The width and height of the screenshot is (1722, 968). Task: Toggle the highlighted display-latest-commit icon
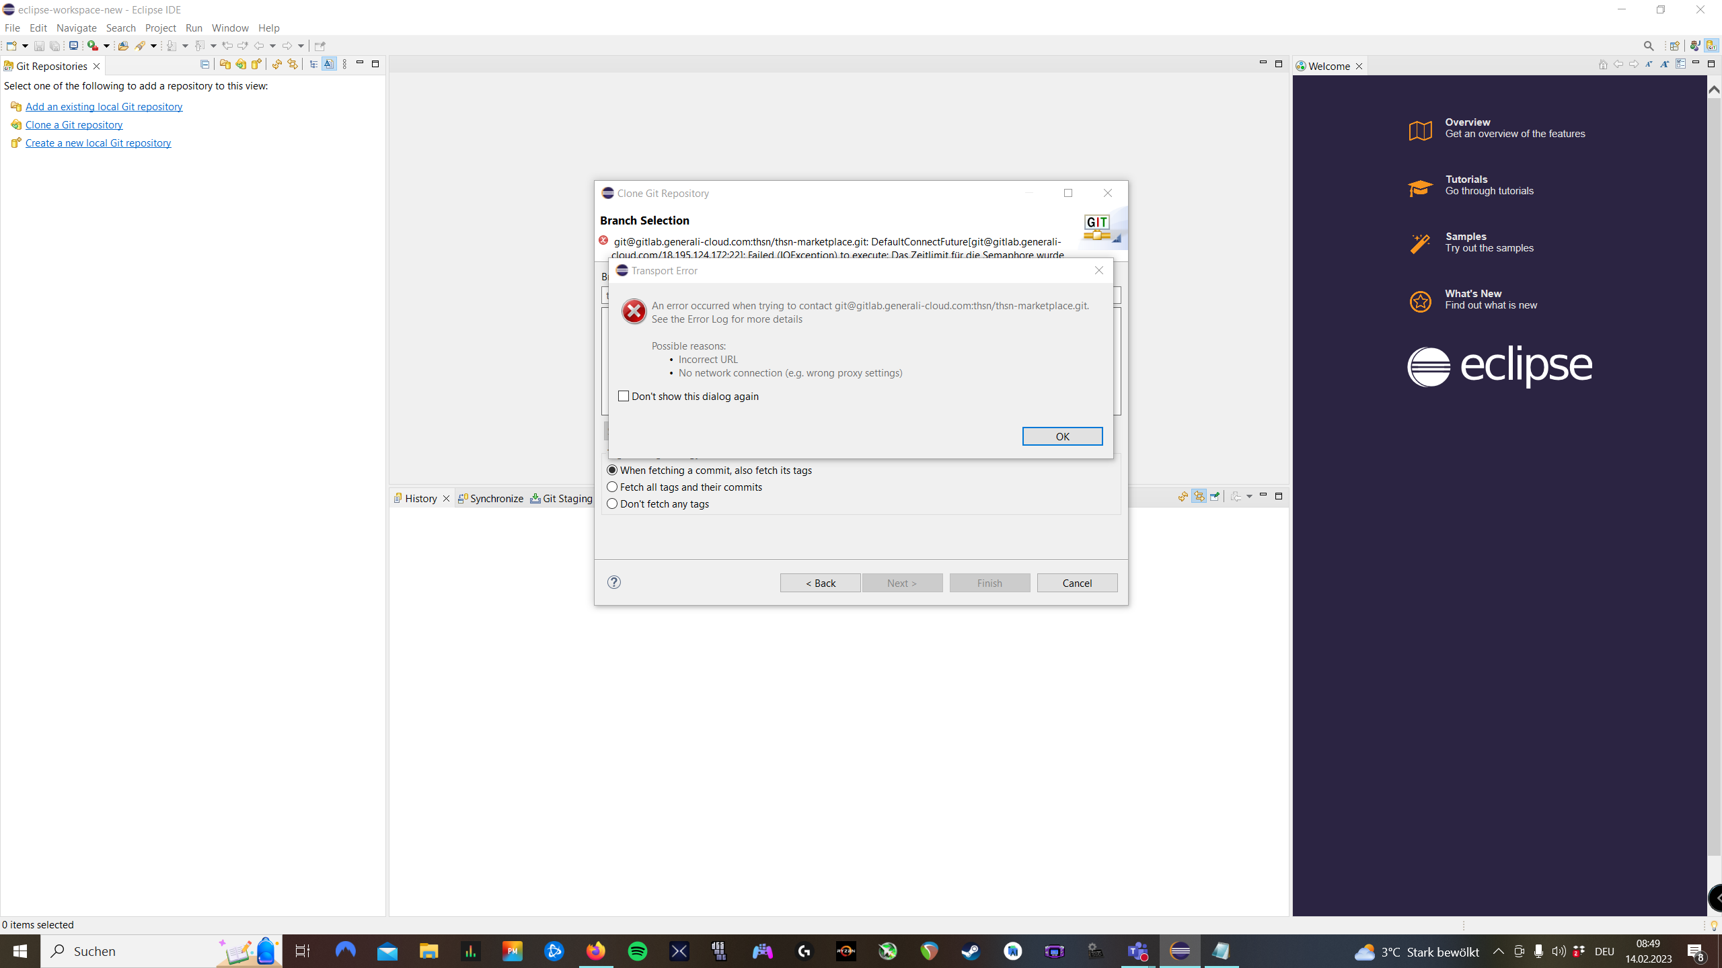(329, 65)
